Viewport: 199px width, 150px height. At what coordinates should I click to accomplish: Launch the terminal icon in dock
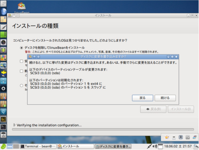click(x=3, y=127)
